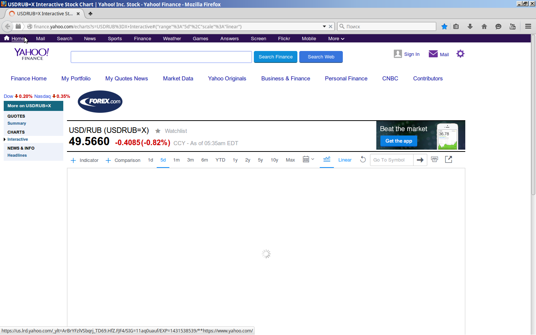
Task: Click the Go To Symbol arrow button
Action: tap(420, 160)
